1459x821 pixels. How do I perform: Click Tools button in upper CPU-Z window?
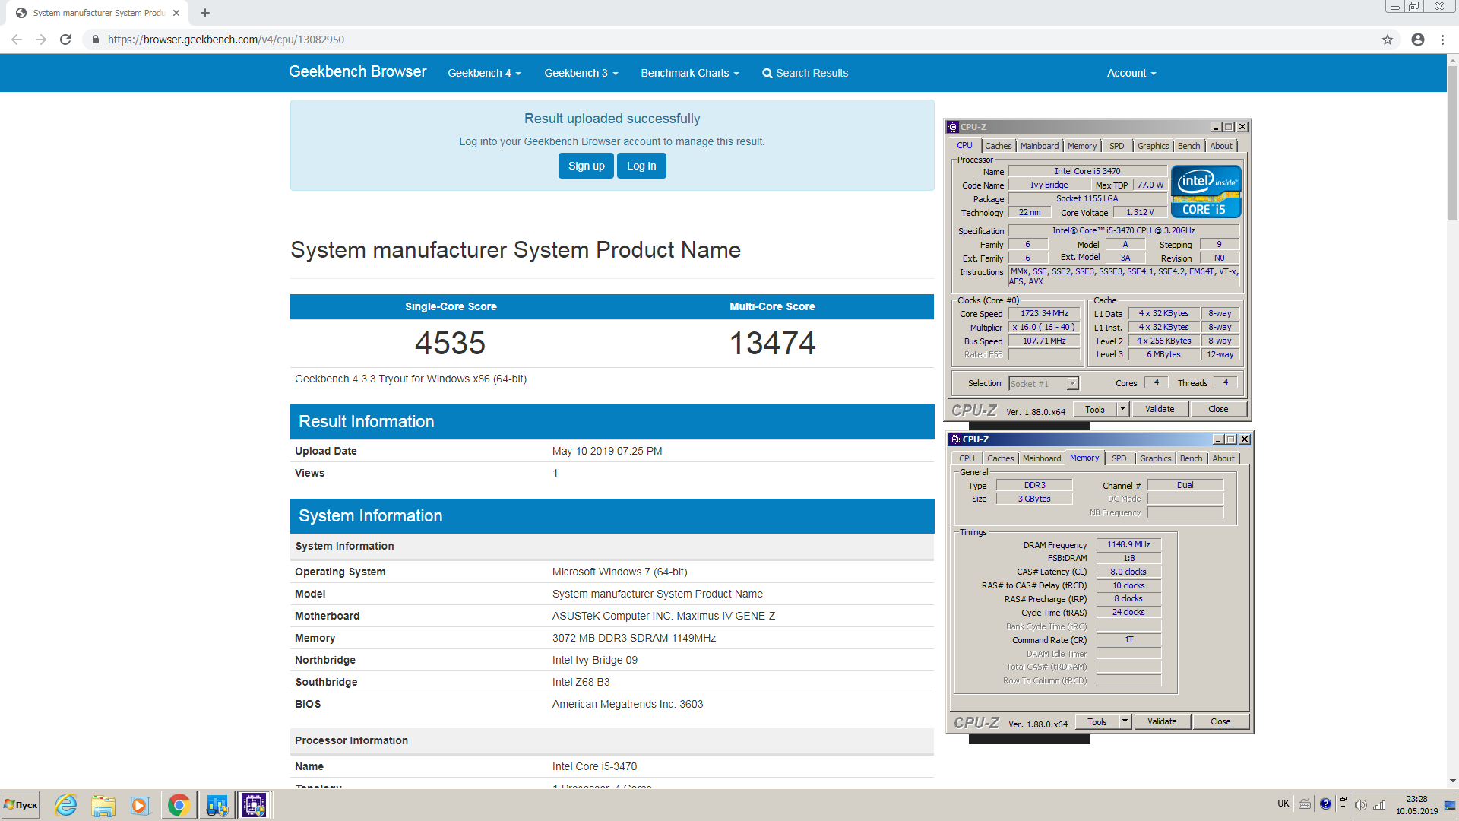pyautogui.click(x=1095, y=409)
